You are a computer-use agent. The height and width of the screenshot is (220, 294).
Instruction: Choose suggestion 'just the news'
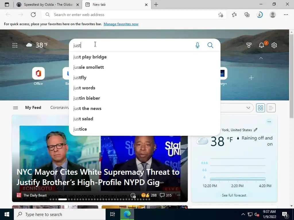click(x=145, y=108)
